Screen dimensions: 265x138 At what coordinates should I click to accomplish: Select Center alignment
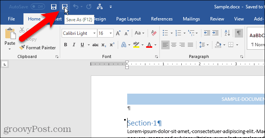(x=174, y=45)
